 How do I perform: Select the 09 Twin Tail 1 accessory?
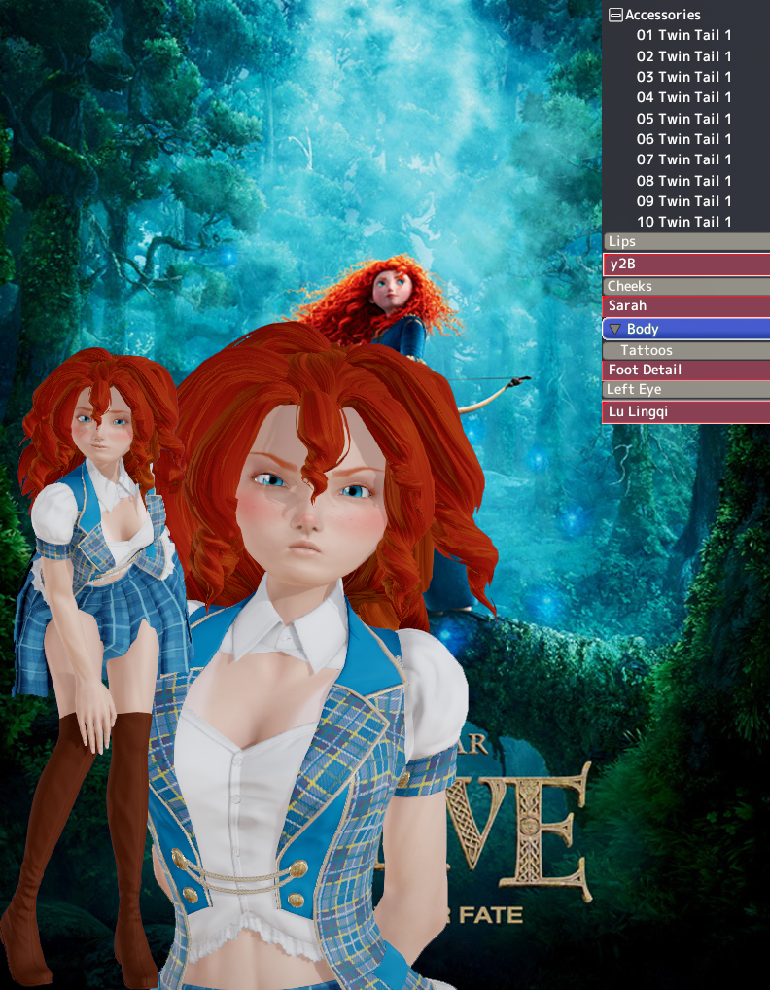click(x=683, y=201)
